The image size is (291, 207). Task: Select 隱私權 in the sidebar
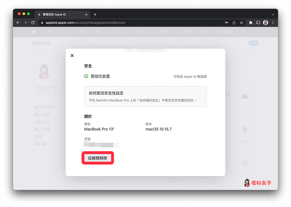click(x=40, y=144)
